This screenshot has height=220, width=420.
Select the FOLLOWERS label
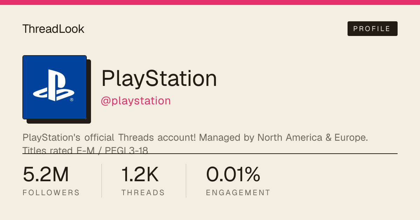[51, 193]
